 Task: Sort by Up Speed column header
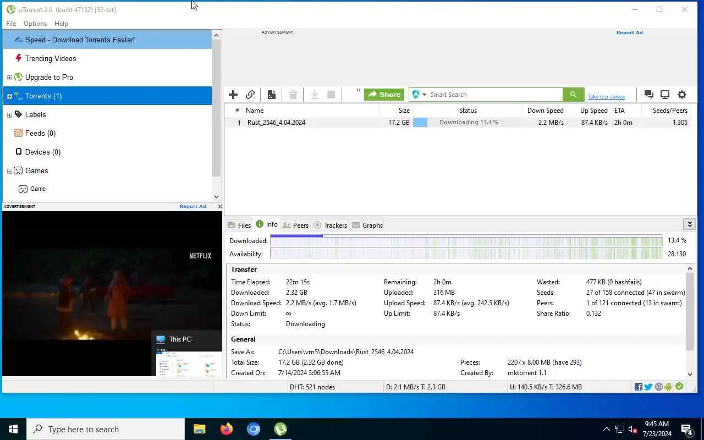click(x=588, y=111)
